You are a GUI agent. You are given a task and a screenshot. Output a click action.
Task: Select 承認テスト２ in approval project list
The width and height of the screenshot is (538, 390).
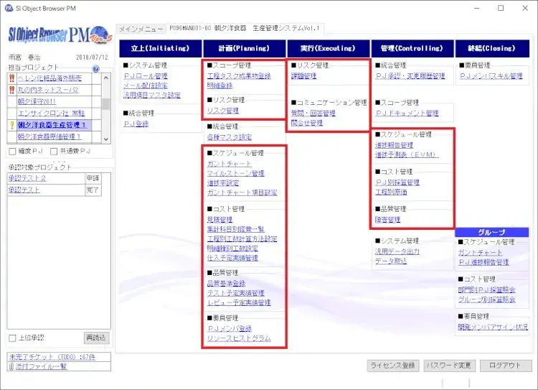(27, 178)
